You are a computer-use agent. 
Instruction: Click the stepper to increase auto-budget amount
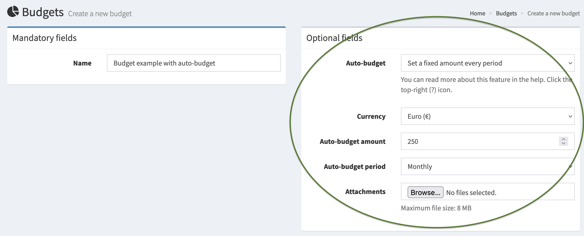pyautogui.click(x=563, y=139)
